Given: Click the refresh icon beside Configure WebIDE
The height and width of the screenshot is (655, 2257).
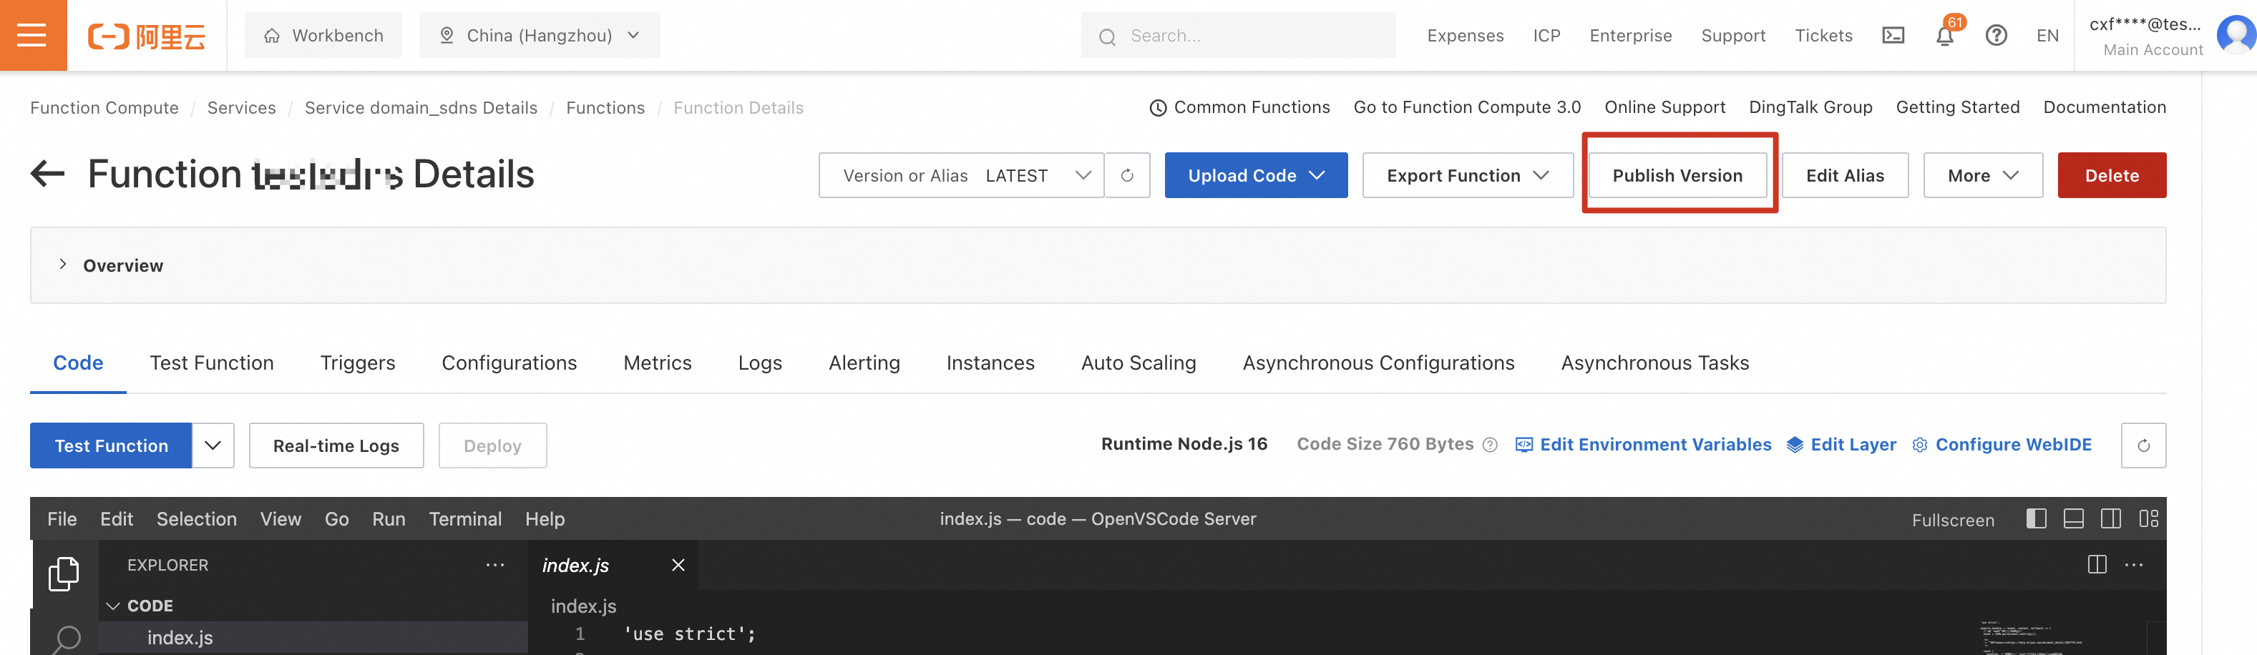Looking at the screenshot, I should (x=2144, y=445).
